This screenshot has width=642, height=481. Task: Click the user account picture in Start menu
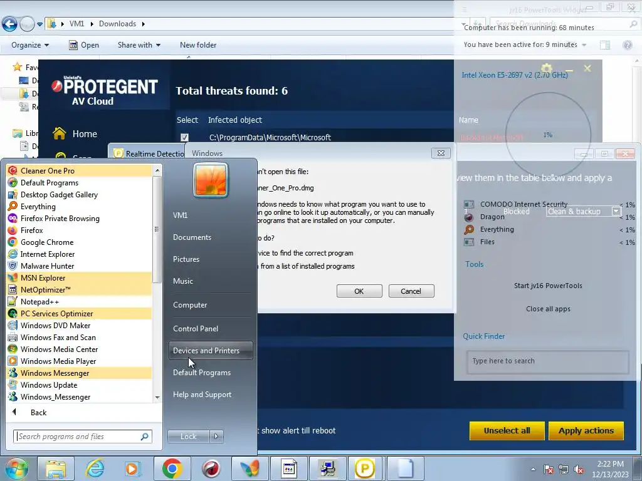click(x=211, y=180)
